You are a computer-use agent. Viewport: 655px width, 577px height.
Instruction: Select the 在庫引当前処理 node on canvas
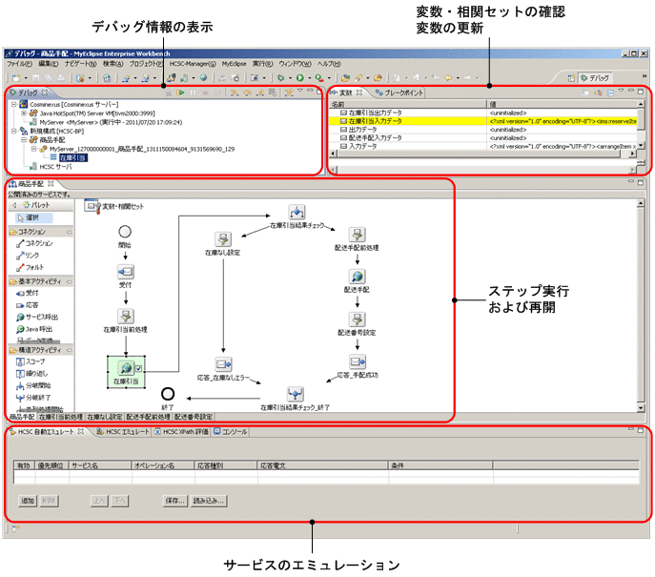(126, 317)
